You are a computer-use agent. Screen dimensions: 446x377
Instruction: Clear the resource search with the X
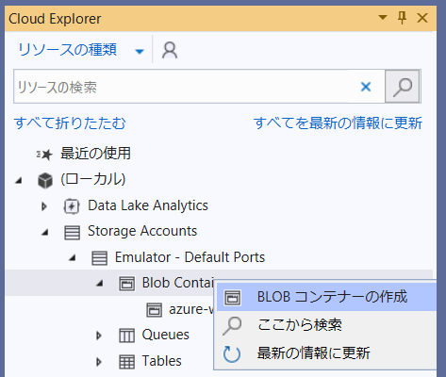(x=366, y=87)
